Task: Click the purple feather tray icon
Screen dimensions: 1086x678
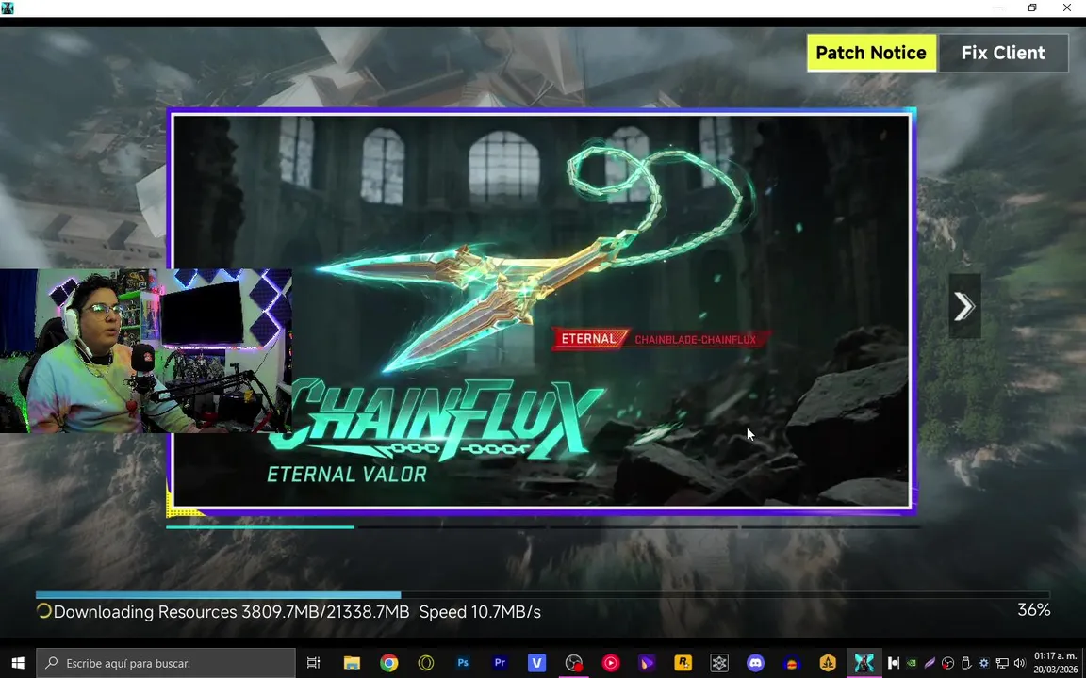Action: tap(930, 663)
